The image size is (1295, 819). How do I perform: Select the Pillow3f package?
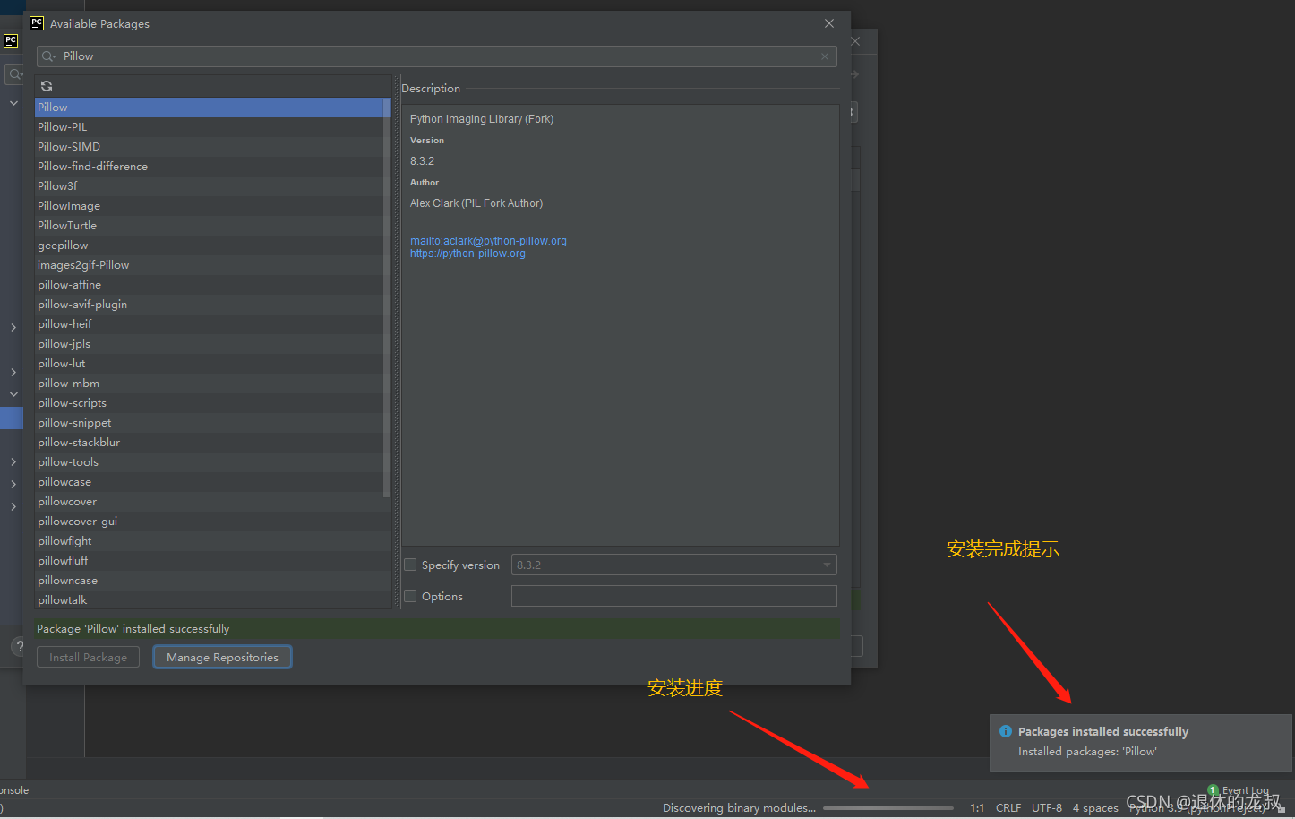209,186
